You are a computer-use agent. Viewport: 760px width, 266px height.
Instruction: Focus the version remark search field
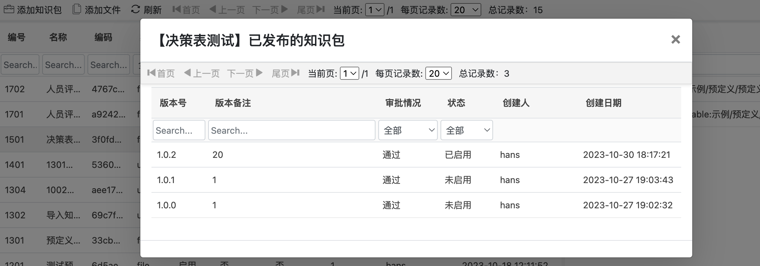[x=291, y=130]
